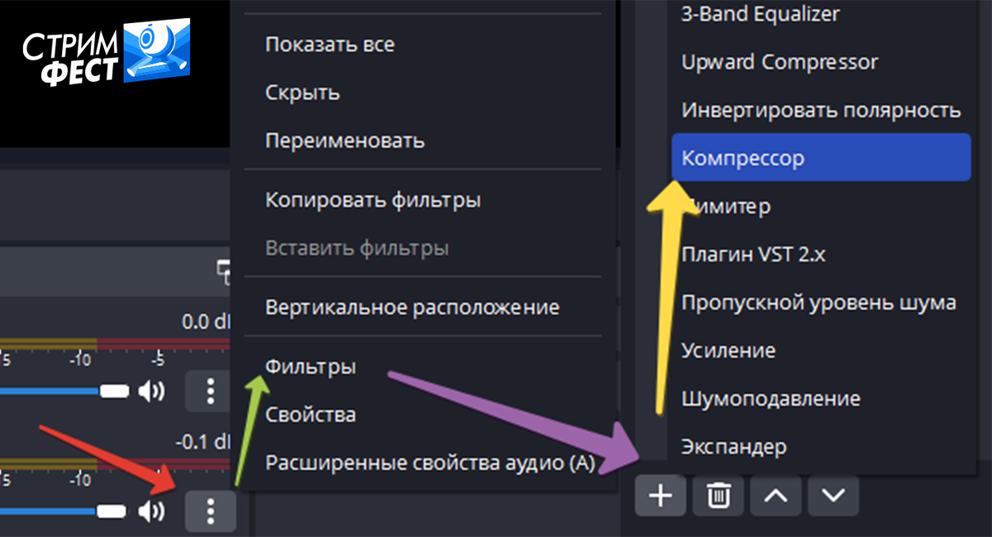992x537 pixels.
Task: Move filter up with the up chevron
Action: [775, 496]
